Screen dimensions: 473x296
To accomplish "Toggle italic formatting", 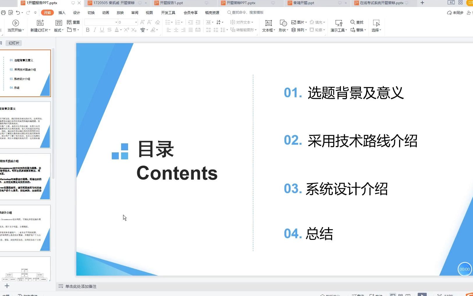I will coord(95,30).
